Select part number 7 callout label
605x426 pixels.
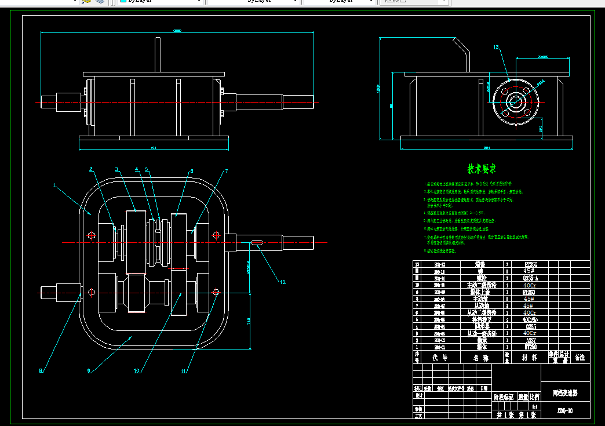tap(227, 171)
